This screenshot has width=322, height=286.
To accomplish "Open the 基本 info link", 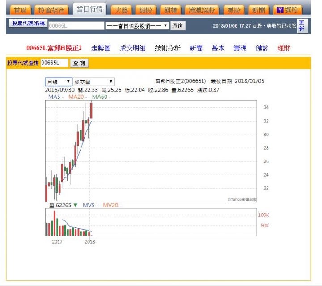I will (218, 48).
